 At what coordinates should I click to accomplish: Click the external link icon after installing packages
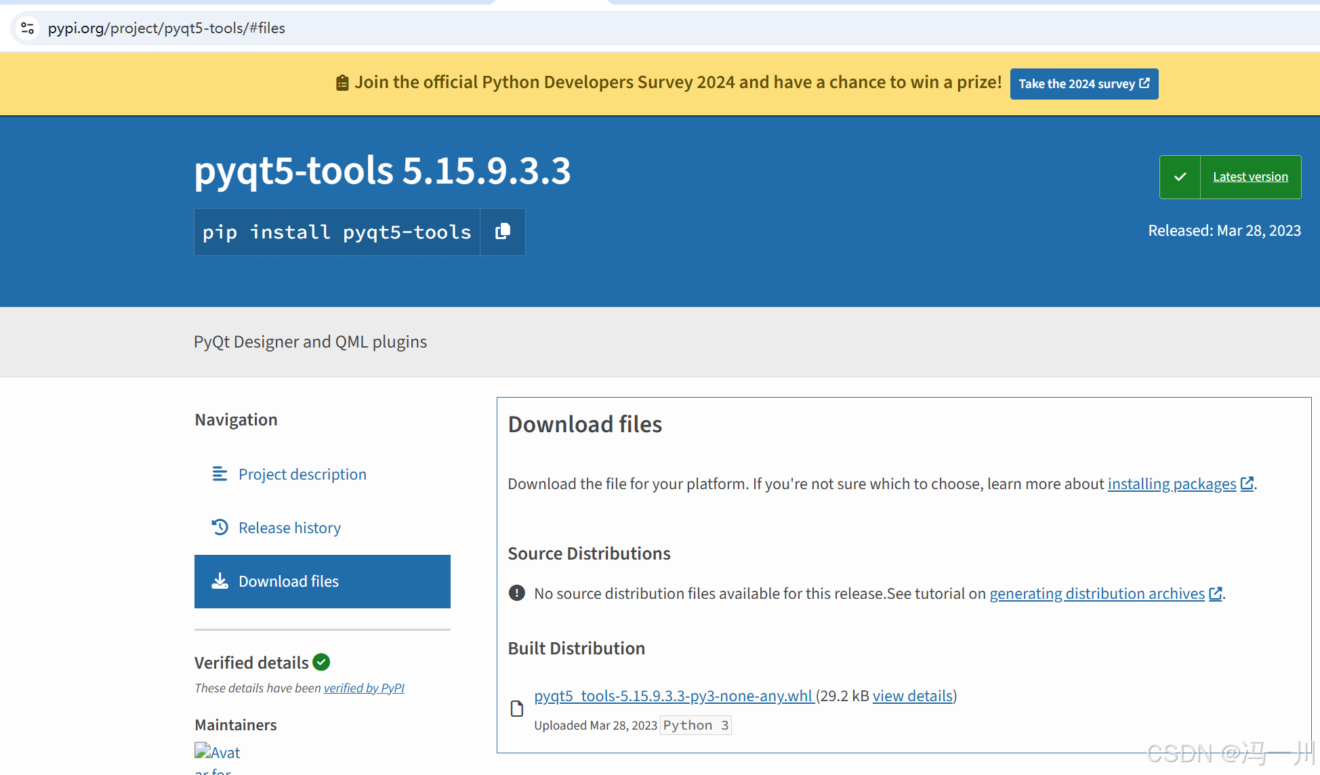(x=1247, y=483)
